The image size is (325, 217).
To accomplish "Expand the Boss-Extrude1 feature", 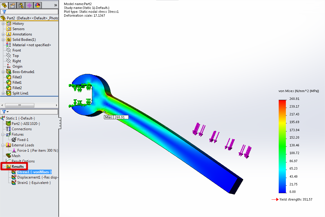I will point(3,72).
